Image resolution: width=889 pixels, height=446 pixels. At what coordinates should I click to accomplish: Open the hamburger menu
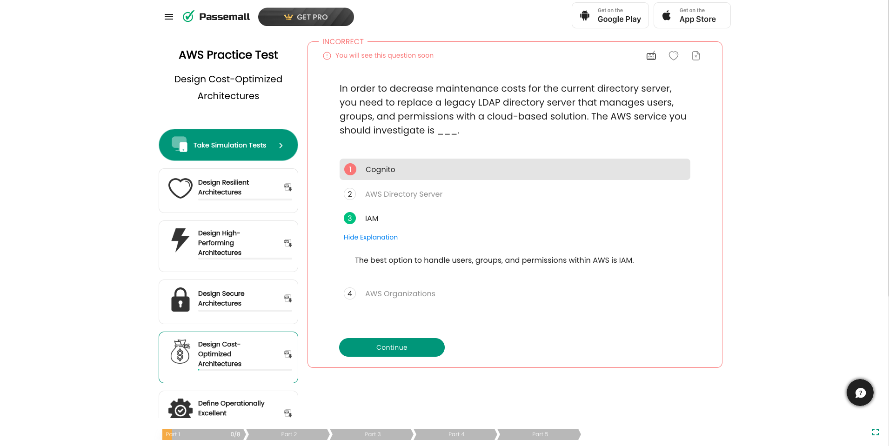[169, 17]
